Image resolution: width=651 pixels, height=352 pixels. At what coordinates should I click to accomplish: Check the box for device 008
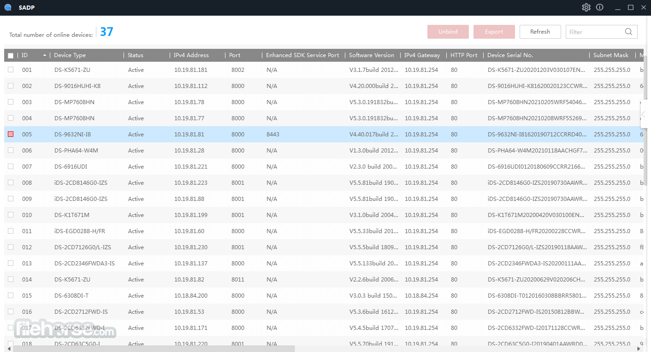11,182
